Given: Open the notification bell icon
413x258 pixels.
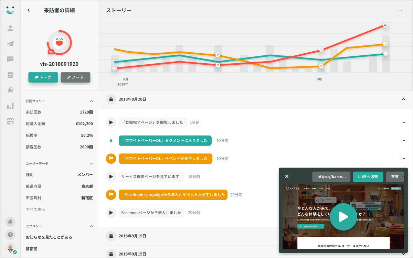Looking at the screenshot, I should click(x=10, y=222).
